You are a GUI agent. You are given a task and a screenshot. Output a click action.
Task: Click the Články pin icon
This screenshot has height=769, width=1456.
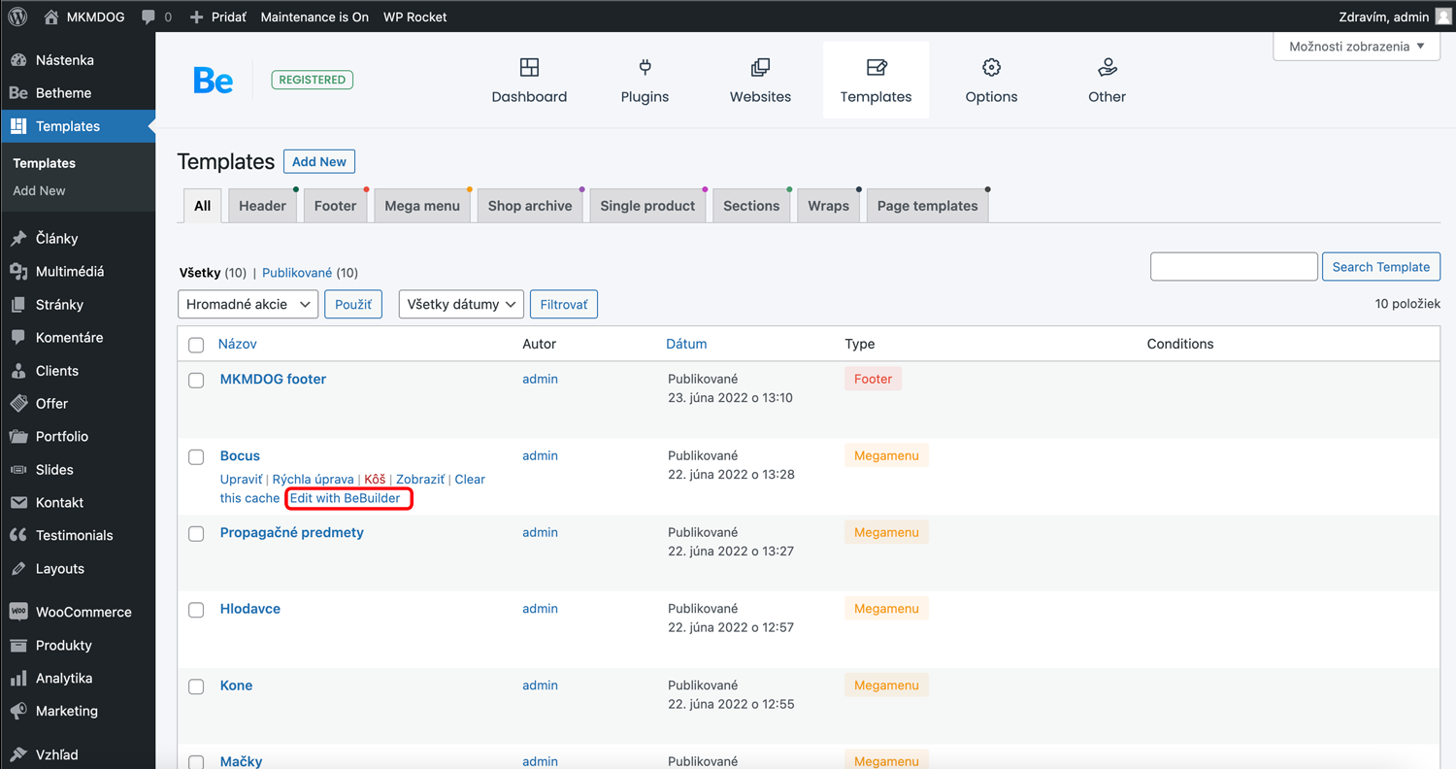(18, 239)
